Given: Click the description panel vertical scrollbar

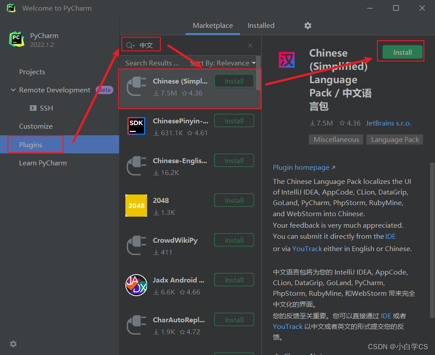Looking at the screenshot, I should (x=432, y=240).
